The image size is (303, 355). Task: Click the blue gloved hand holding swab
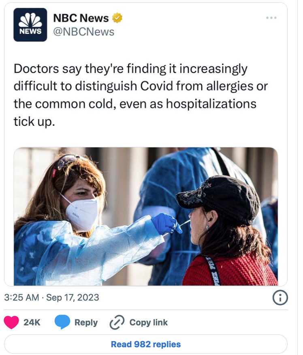pos(166,224)
